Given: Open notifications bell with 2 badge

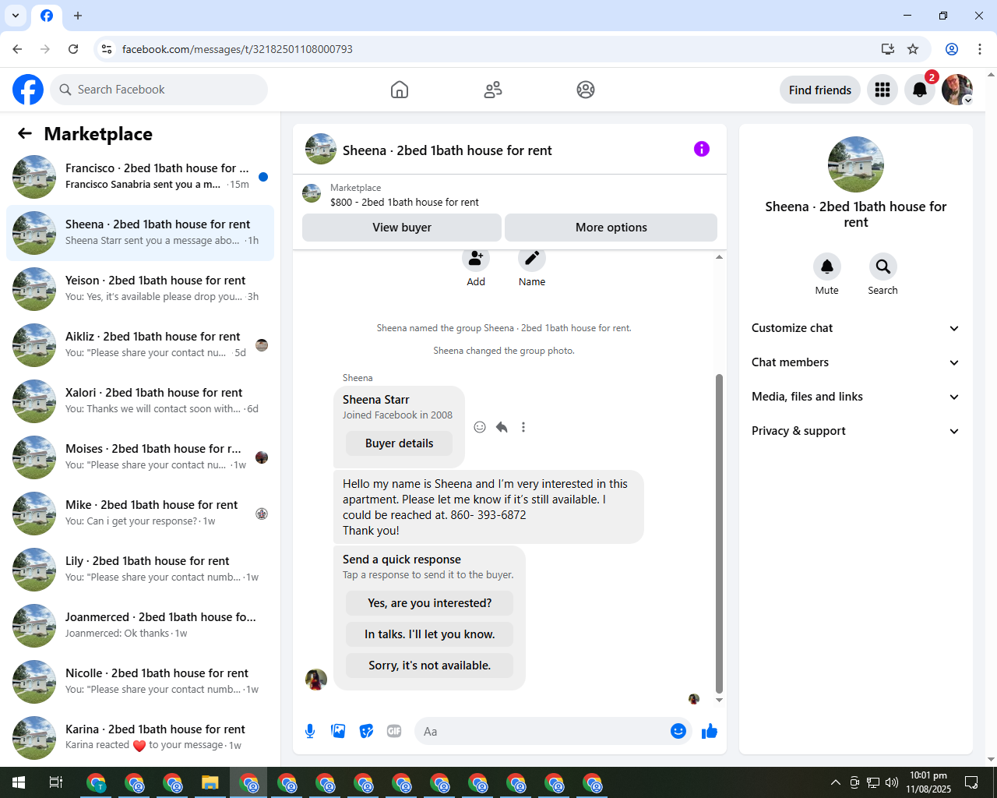Looking at the screenshot, I should 920,90.
